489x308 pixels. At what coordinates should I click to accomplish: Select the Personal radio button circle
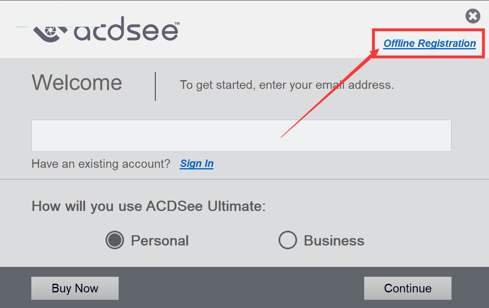pyautogui.click(x=115, y=240)
